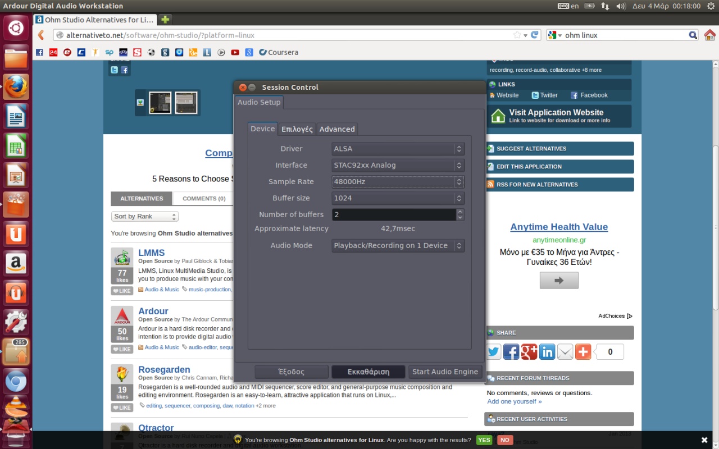Image resolution: width=719 pixels, height=449 pixels.
Task: Close the feedback bar with X
Action: point(704,440)
